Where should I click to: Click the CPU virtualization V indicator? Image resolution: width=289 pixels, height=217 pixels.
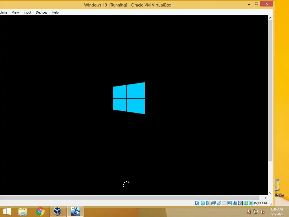240,203
